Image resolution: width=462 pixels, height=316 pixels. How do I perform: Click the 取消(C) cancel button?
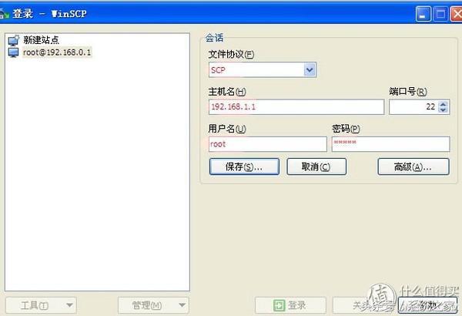pyautogui.click(x=316, y=166)
